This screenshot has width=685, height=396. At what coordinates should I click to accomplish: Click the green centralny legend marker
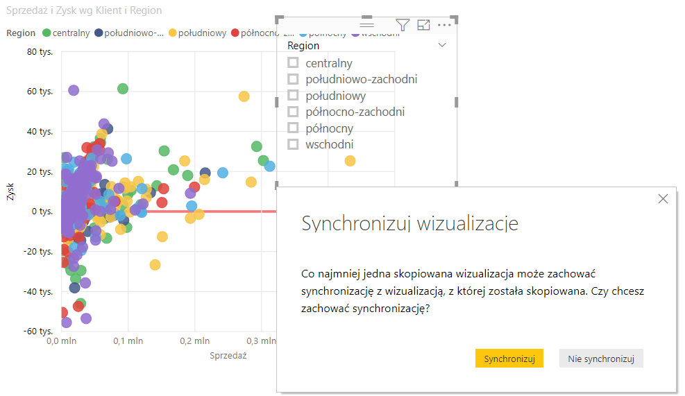coord(47,33)
